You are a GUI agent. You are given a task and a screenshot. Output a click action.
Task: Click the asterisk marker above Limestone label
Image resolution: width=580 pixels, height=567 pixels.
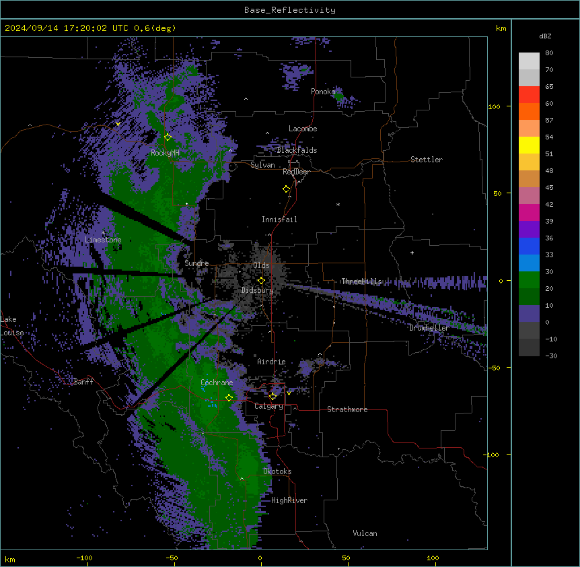coord(103,233)
